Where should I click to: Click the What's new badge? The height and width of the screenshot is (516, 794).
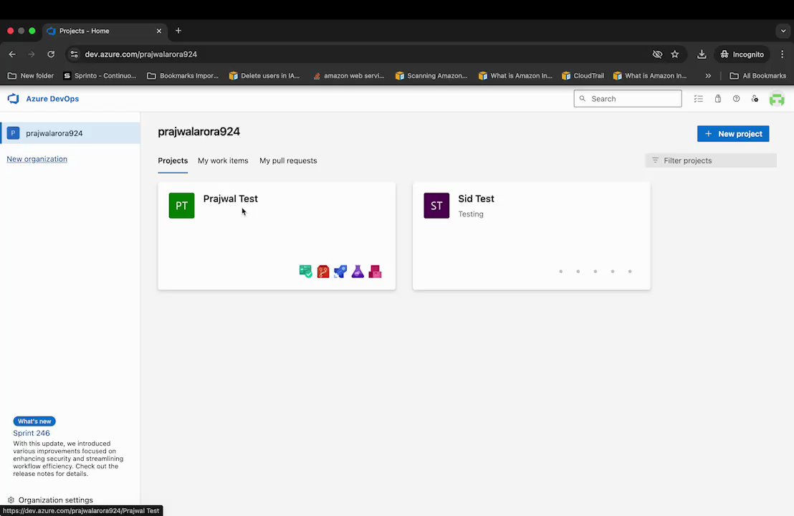point(34,421)
